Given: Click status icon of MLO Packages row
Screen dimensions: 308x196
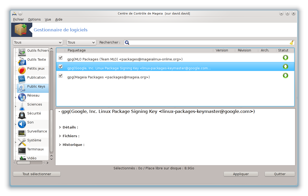Looking at the screenshot, I should [x=286, y=58].
